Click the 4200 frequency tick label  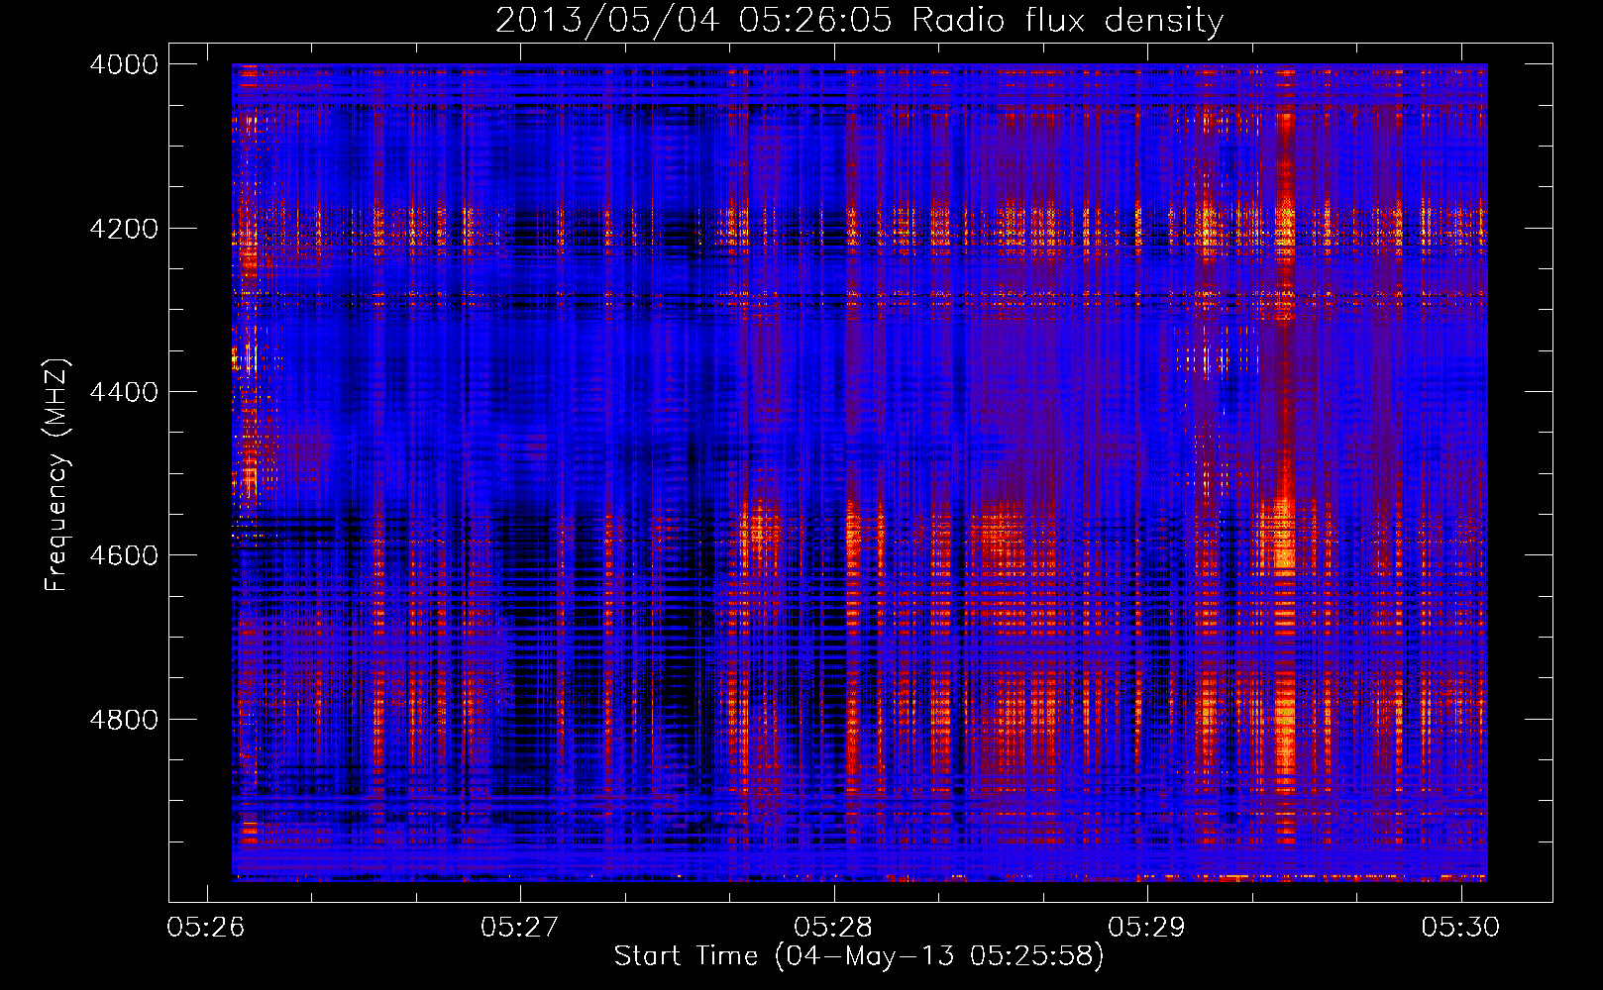[x=124, y=229]
